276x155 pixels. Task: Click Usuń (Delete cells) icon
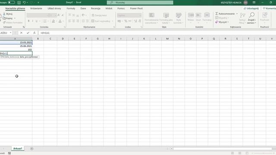[x=198, y=15]
